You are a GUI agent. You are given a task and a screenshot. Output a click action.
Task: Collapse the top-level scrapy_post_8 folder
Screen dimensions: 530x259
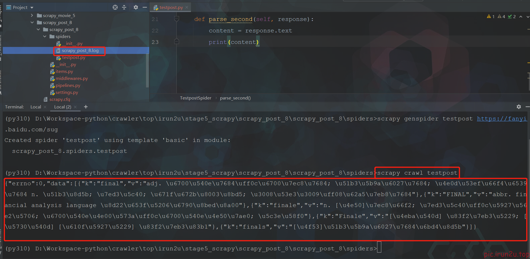click(x=32, y=22)
